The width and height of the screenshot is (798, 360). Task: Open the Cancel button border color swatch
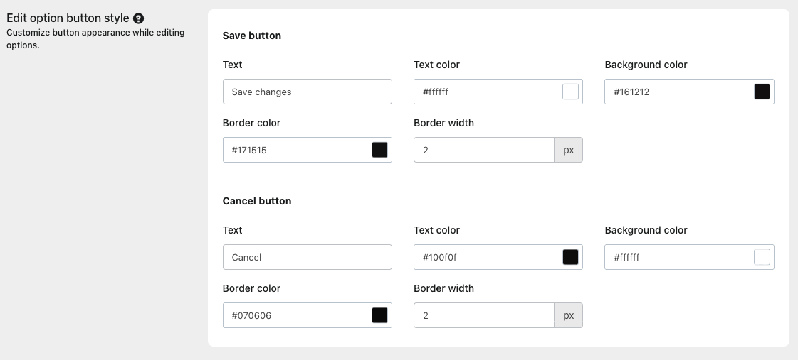point(379,315)
